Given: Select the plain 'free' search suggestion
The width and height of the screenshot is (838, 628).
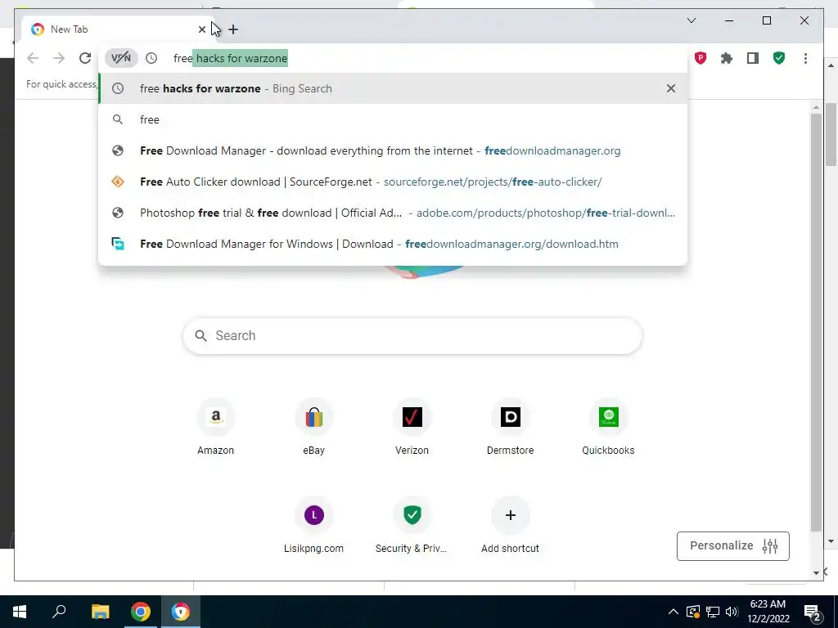Looking at the screenshot, I should pos(393,119).
